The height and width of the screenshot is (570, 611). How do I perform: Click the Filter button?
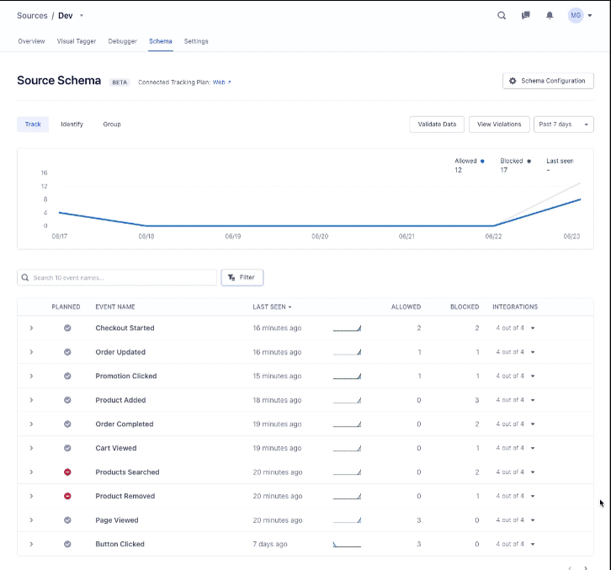242,277
